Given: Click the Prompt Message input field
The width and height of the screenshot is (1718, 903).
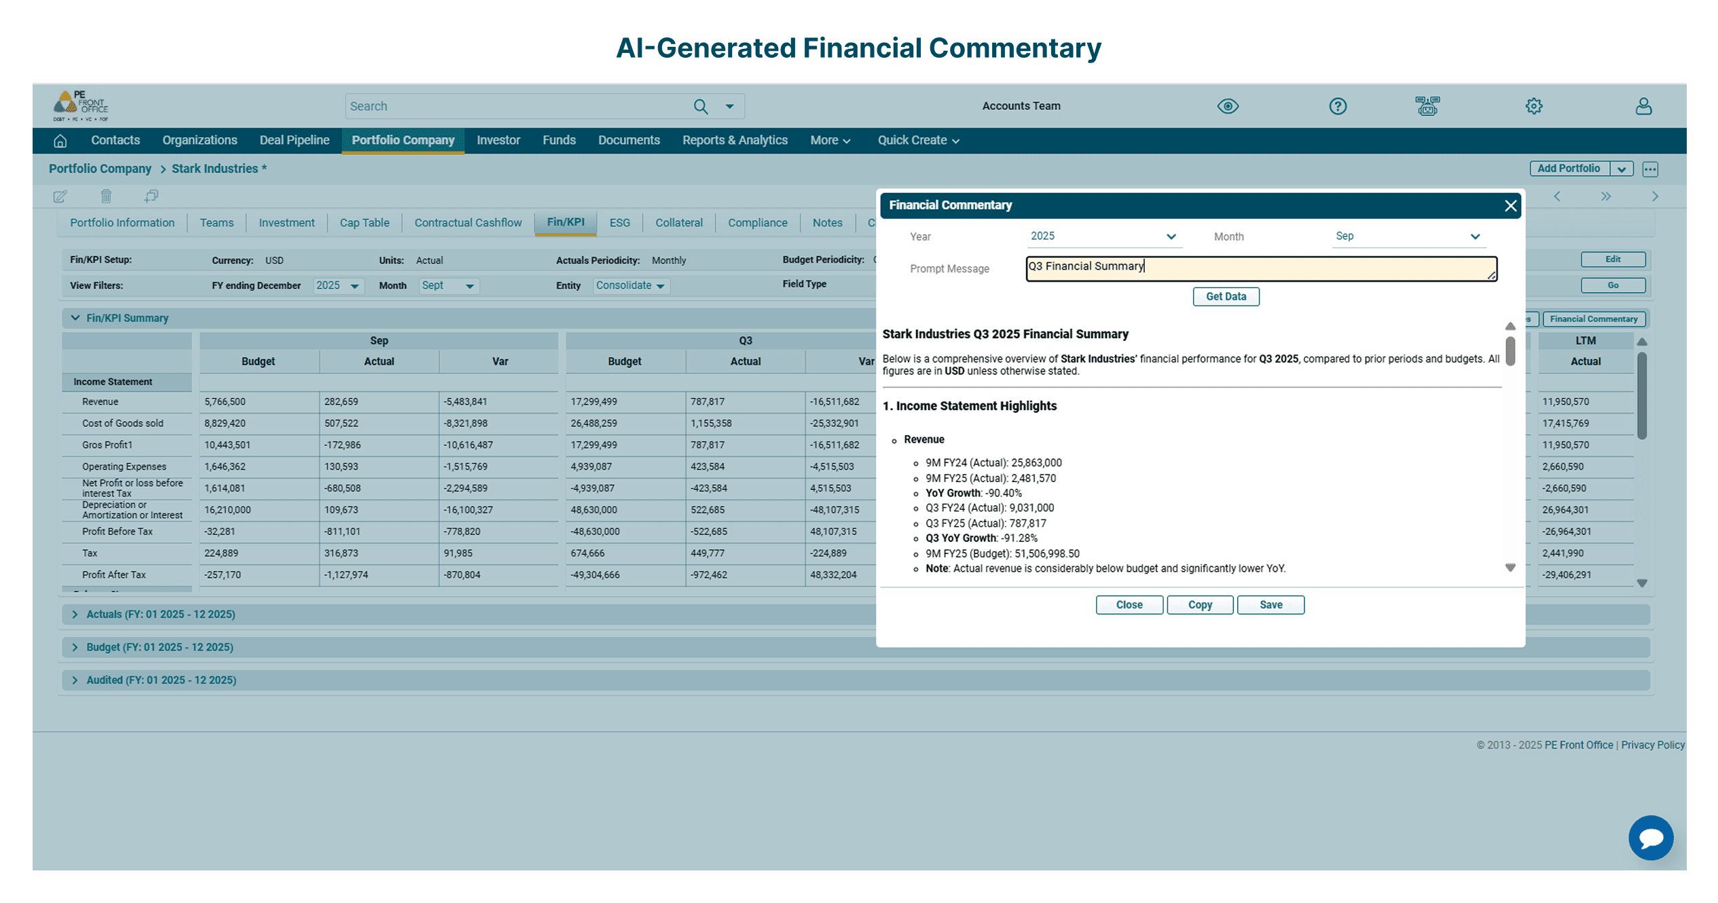Looking at the screenshot, I should coord(1261,269).
